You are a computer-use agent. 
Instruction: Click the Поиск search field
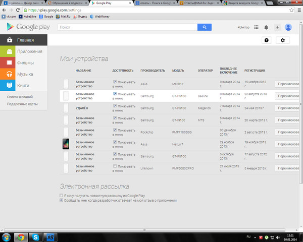[x=127, y=27]
